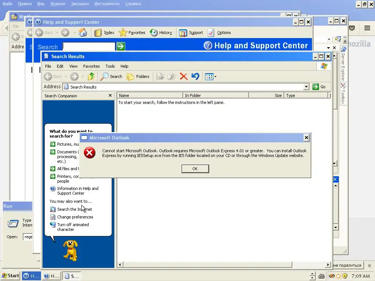This screenshot has height=281, width=375.
Task: Open Options in Help and Support Center
Action: 219,33
